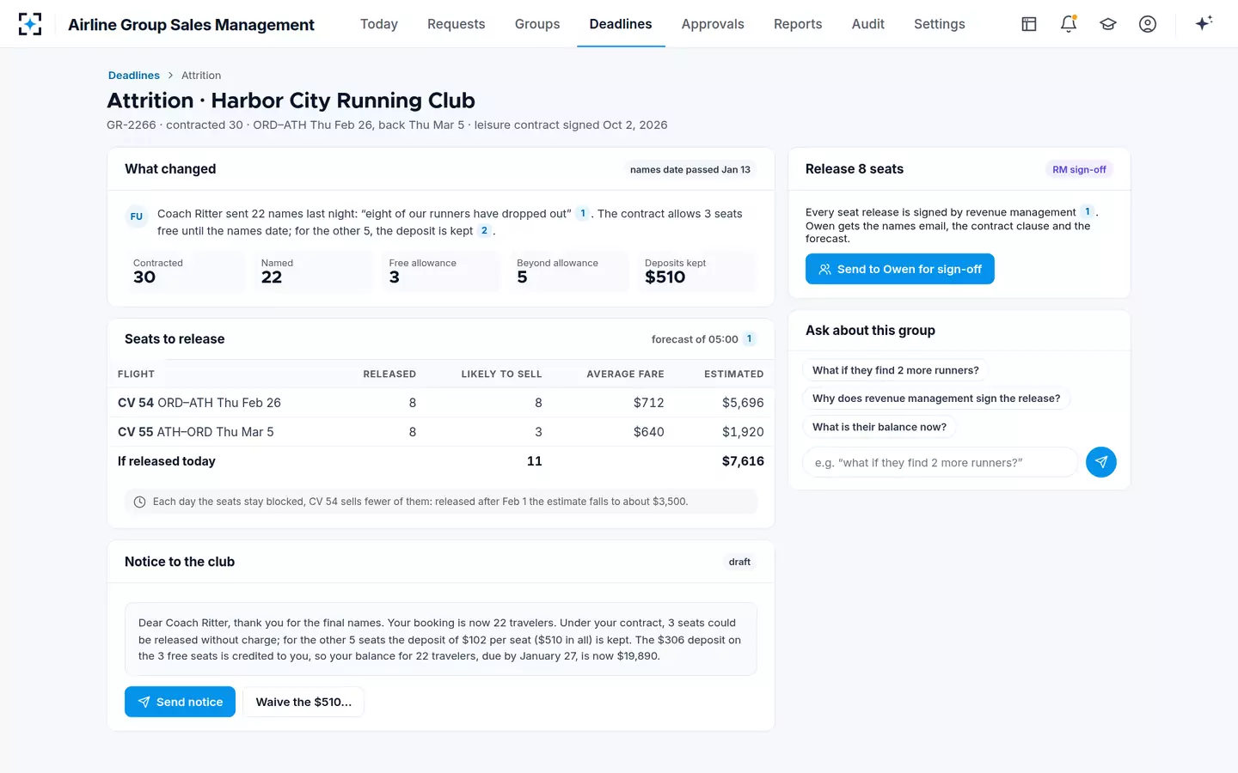The height and width of the screenshot is (773, 1238).
Task: Open the Requests tab
Action: pos(457,24)
